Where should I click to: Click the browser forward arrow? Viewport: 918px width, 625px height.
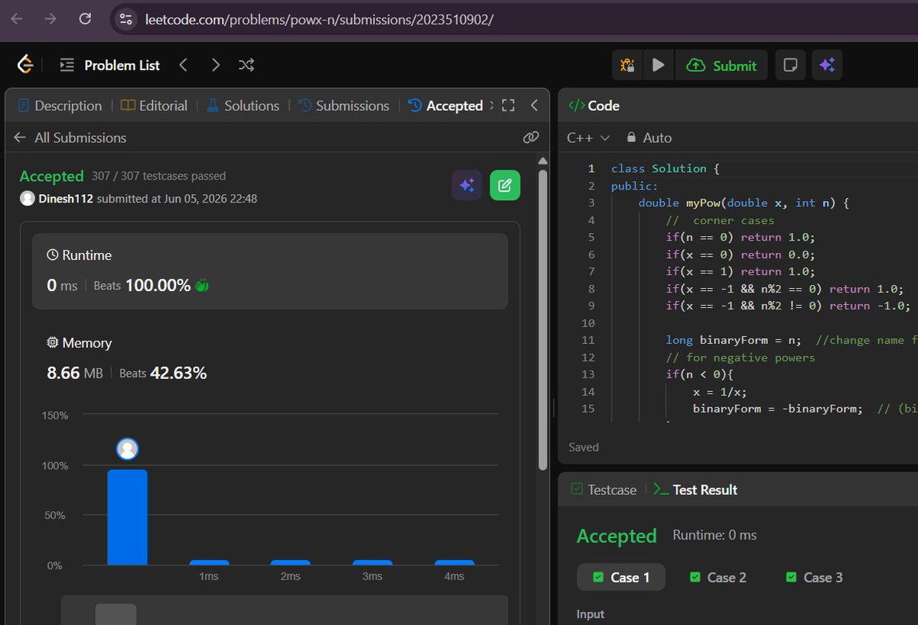(x=50, y=19)
